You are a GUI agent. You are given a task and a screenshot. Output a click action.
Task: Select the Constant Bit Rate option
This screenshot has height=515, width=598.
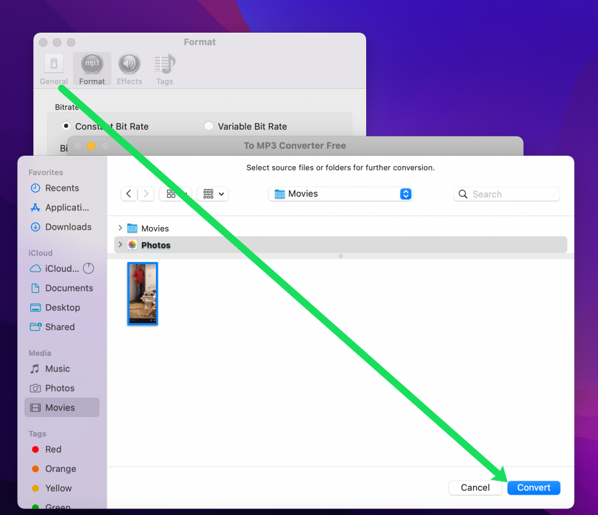tap(66, 126)
